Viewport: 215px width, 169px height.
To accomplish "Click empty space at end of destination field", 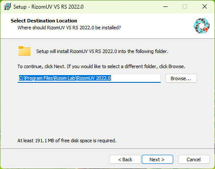I will click(136, 78).
